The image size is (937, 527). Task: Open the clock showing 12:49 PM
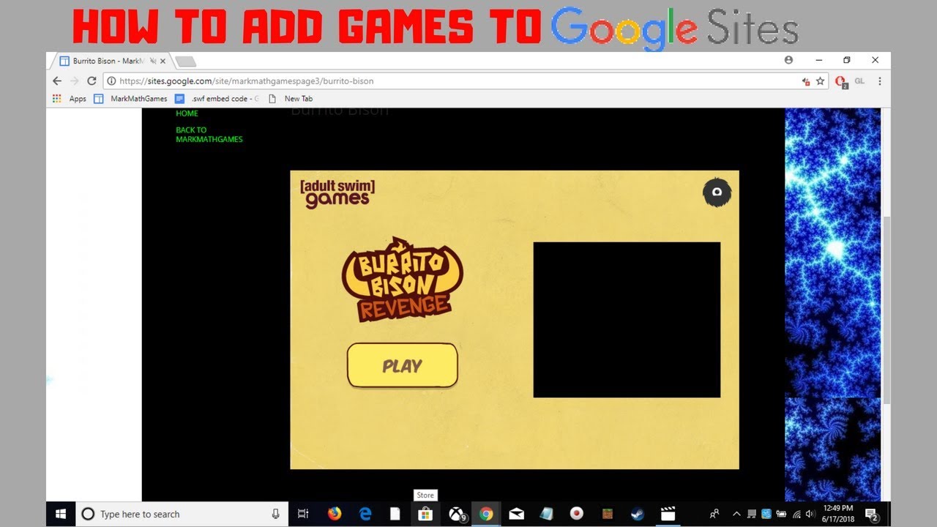(838, 514)
